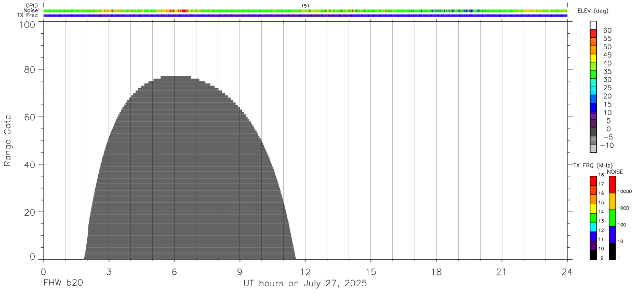Select the yellow swatch in TX FRQ legend
Image resolution: width=638 pixels, height=294 pixels.
click(x=593, y=208)
